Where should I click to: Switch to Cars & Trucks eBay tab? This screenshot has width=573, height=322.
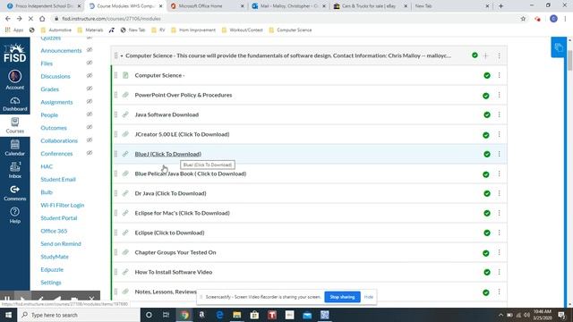(370, 6)
